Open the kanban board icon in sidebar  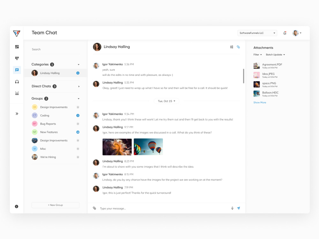[17, 58]
